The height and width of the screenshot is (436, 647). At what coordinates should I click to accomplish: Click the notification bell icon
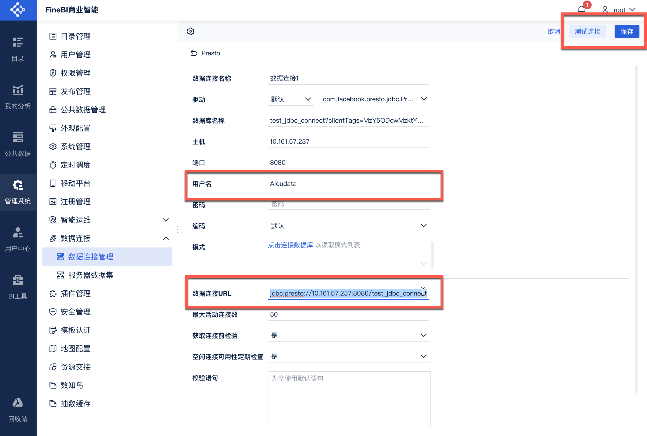(581, 9)
